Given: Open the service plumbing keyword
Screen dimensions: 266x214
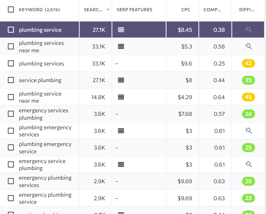Looking at the screenshot, I should pos(40,80).
